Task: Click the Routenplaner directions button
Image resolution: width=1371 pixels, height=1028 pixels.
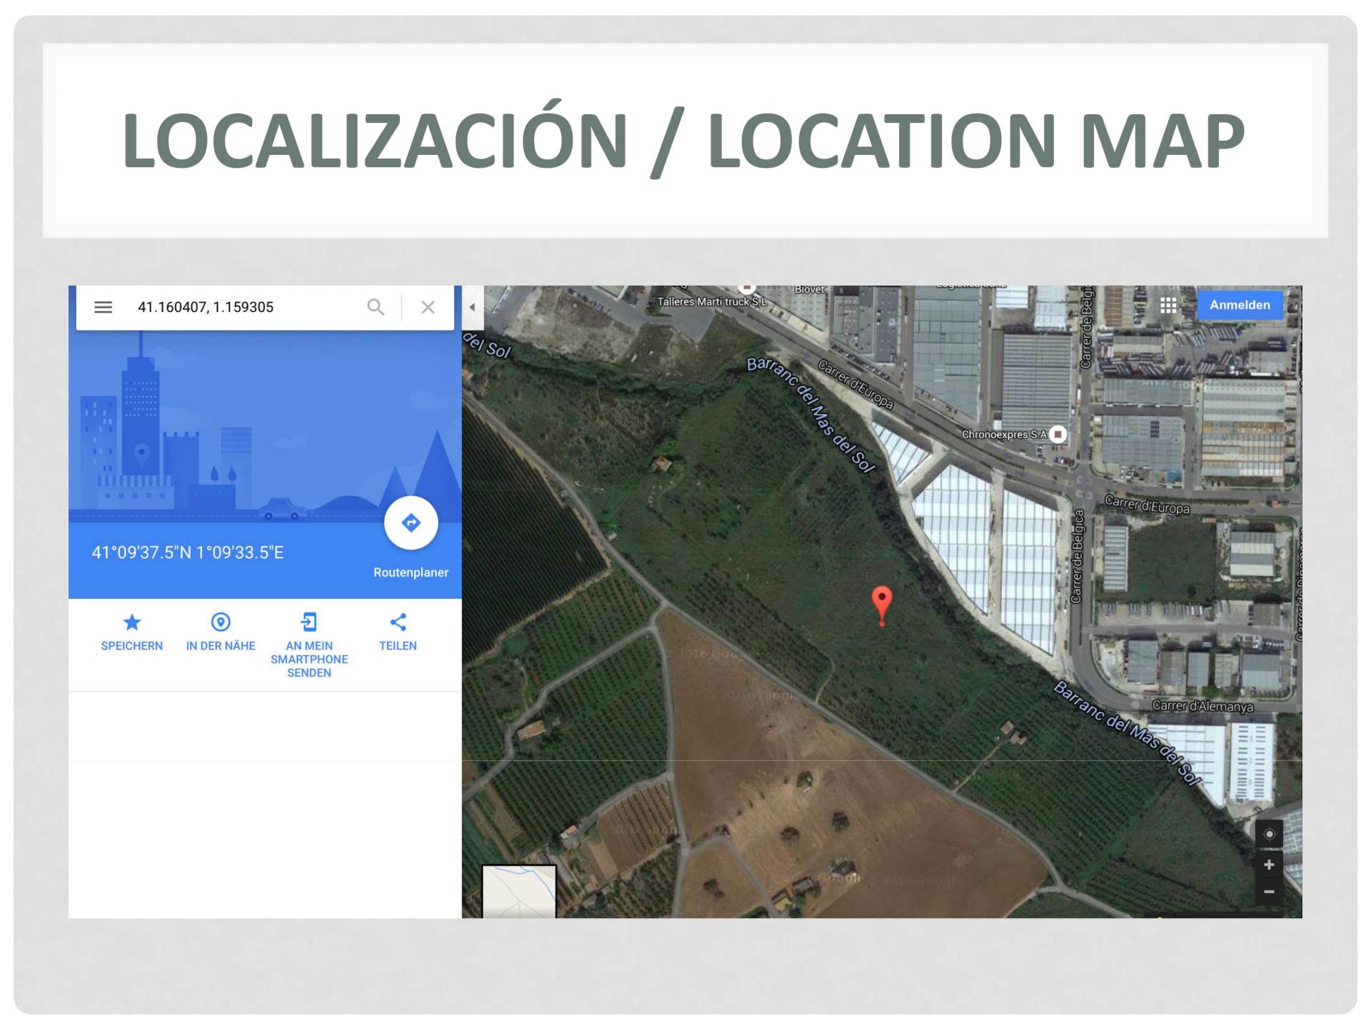Action: tap(411, 523)
